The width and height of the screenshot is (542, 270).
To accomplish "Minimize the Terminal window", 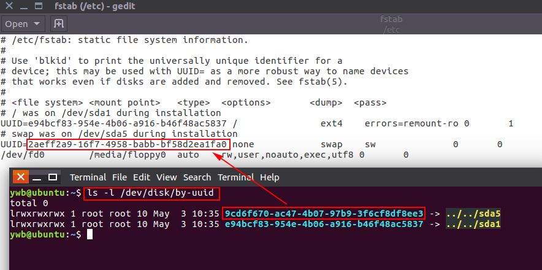I will click(37, 177).
